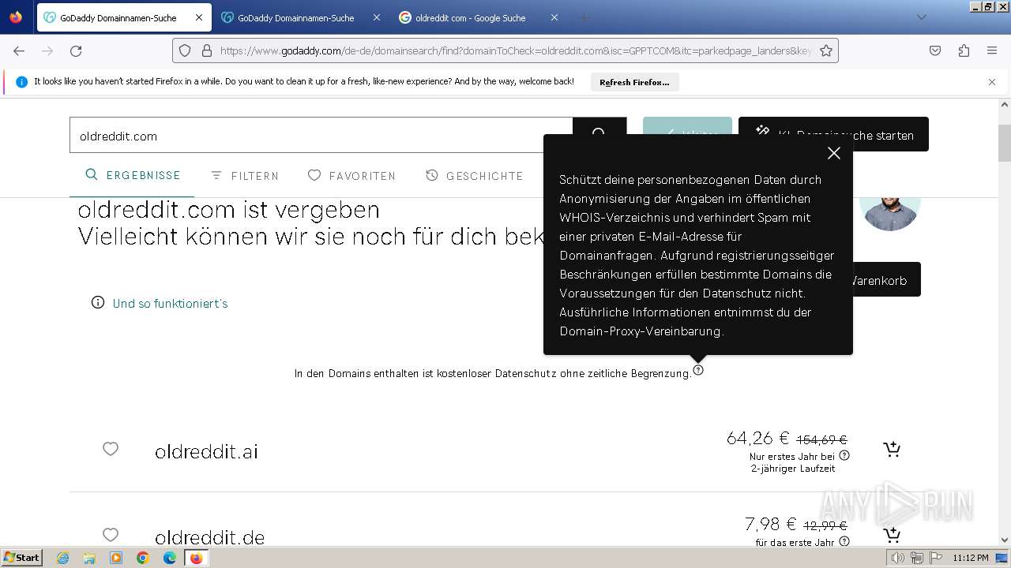Click the Refresh Firefox button
1011x568 pixels.
pos(634,82)
